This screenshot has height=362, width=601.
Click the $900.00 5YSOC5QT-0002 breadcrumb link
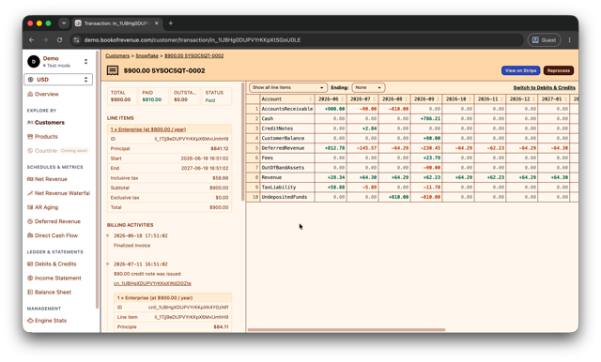pos(194,56)
